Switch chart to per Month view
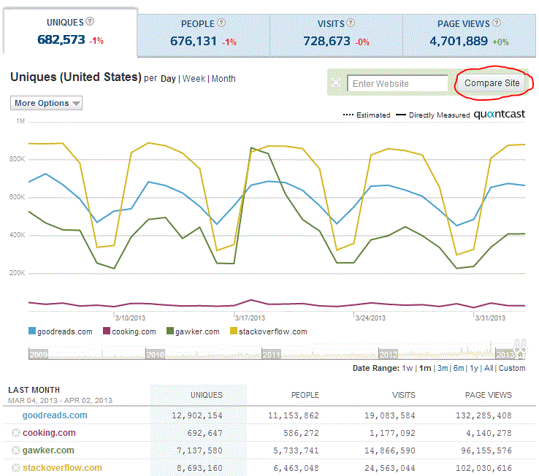Viewport: 539px width, 476px height. (x=223, y=78)
